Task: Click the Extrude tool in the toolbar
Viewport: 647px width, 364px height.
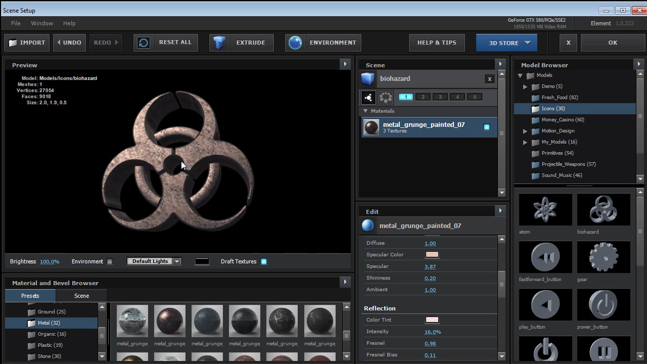Action: pyautogui.click(x=241, y=42)
